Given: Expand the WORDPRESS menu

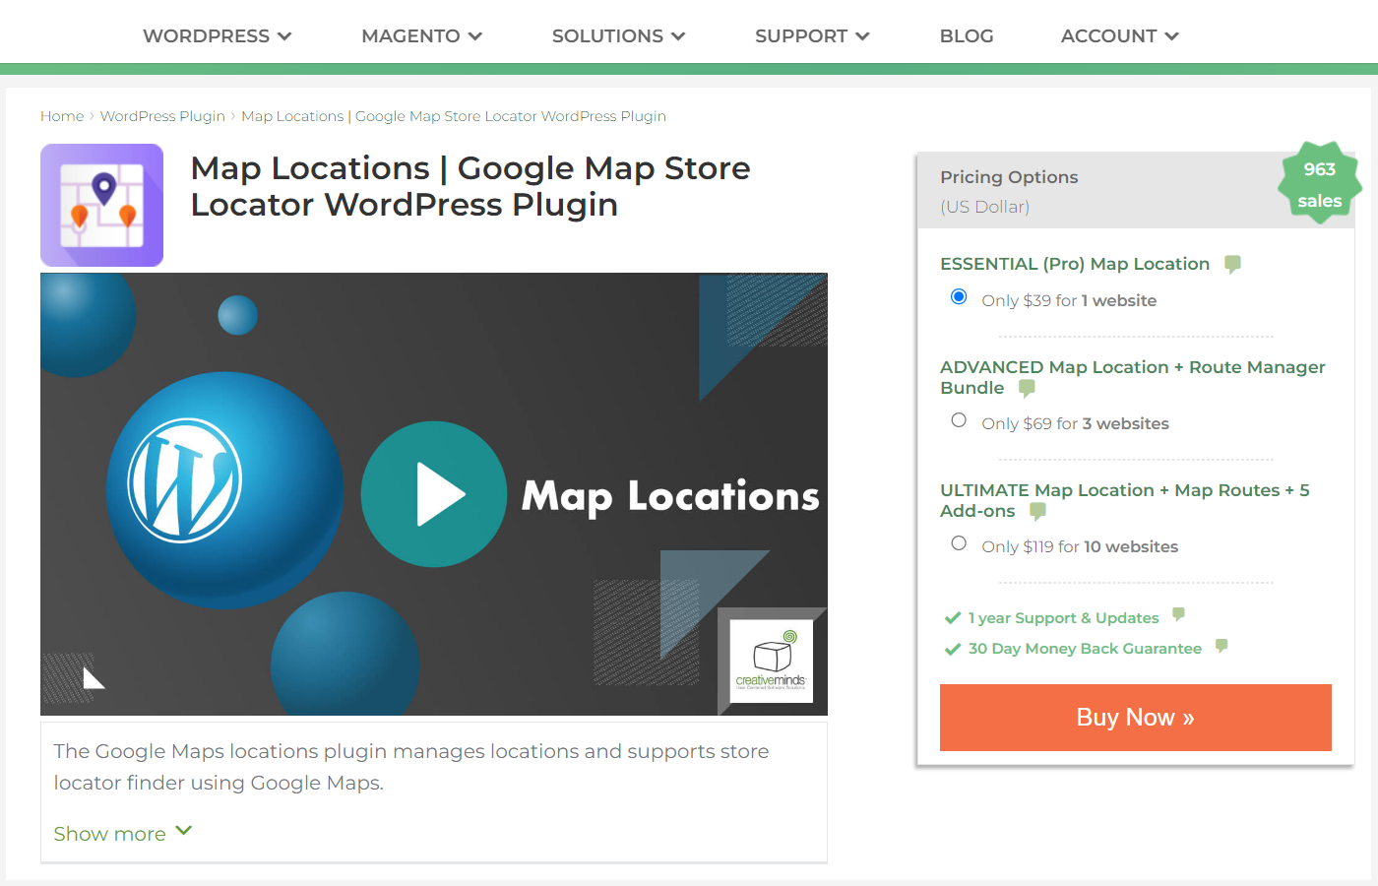Looking at the screenshot, I should pyautogui.click(x=218, y=36).
